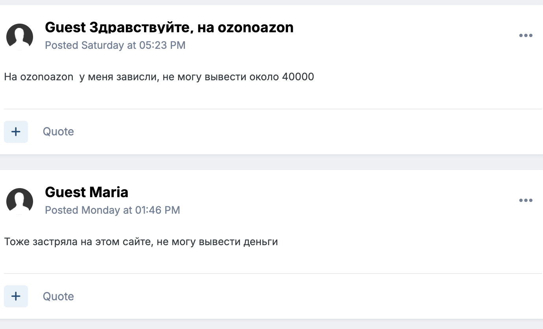Open three-dot menu on Guest Maria's post
543x329 pixels.
526,201
